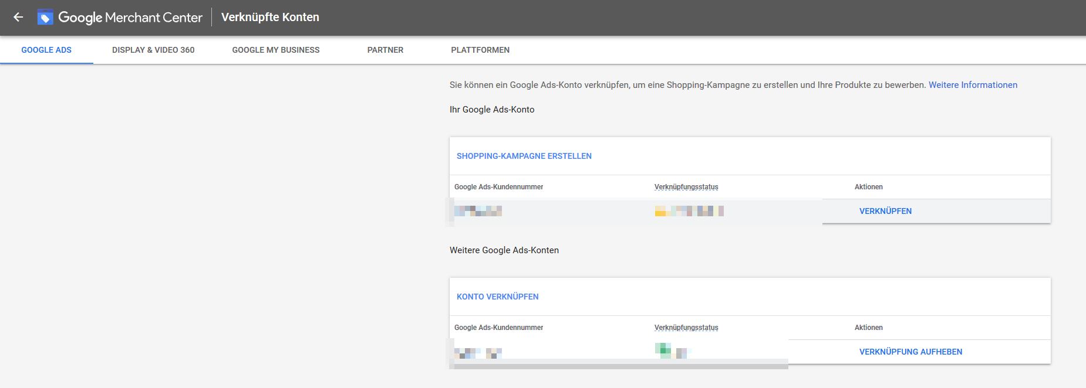The width and height of the screenshot is (1086, 388).
Task: Click Google Ads-Kundennummer header in second table
Action: [x=498, y=328]
